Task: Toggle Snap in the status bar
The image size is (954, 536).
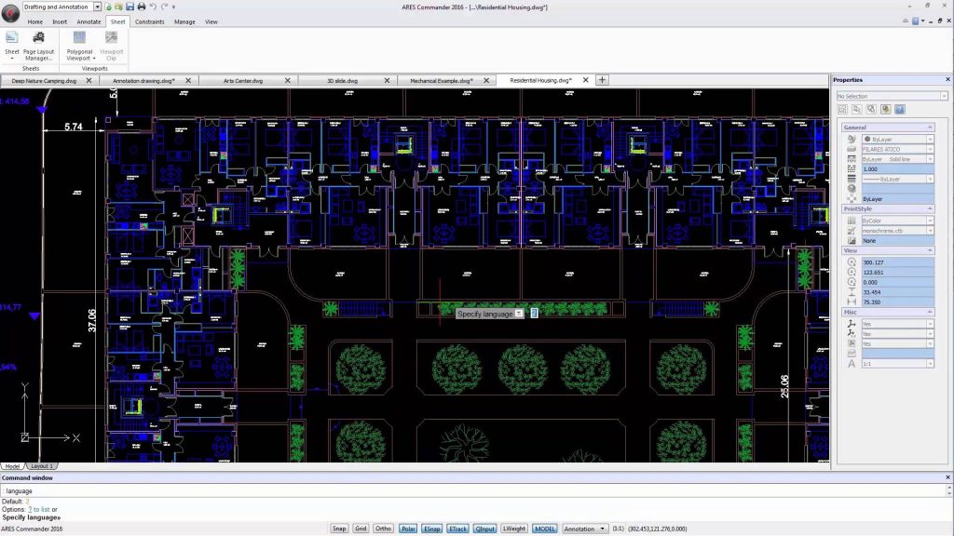Action: point(339,529)
